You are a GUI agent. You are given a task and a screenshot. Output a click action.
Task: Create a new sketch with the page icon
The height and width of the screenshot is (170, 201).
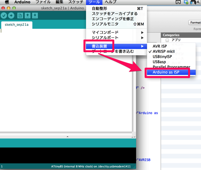pos(20,16)
